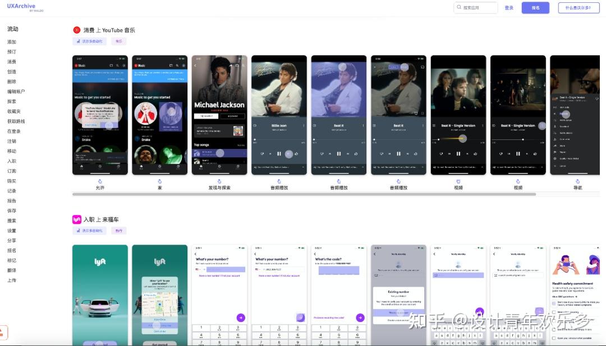Select 消费 in the flows sidebar
606x346 pixels.
(12, 62)
